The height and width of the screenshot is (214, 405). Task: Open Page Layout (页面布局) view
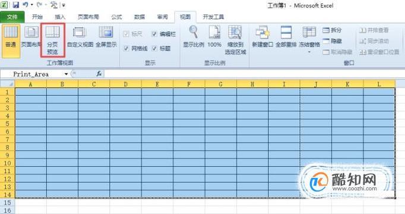[31, 37]
